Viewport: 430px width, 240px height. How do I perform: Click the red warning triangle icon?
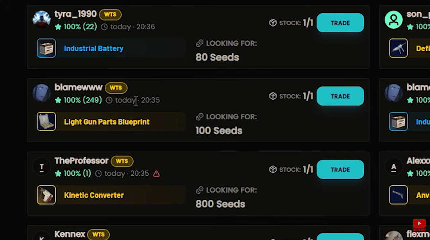[x=157, y=174]
